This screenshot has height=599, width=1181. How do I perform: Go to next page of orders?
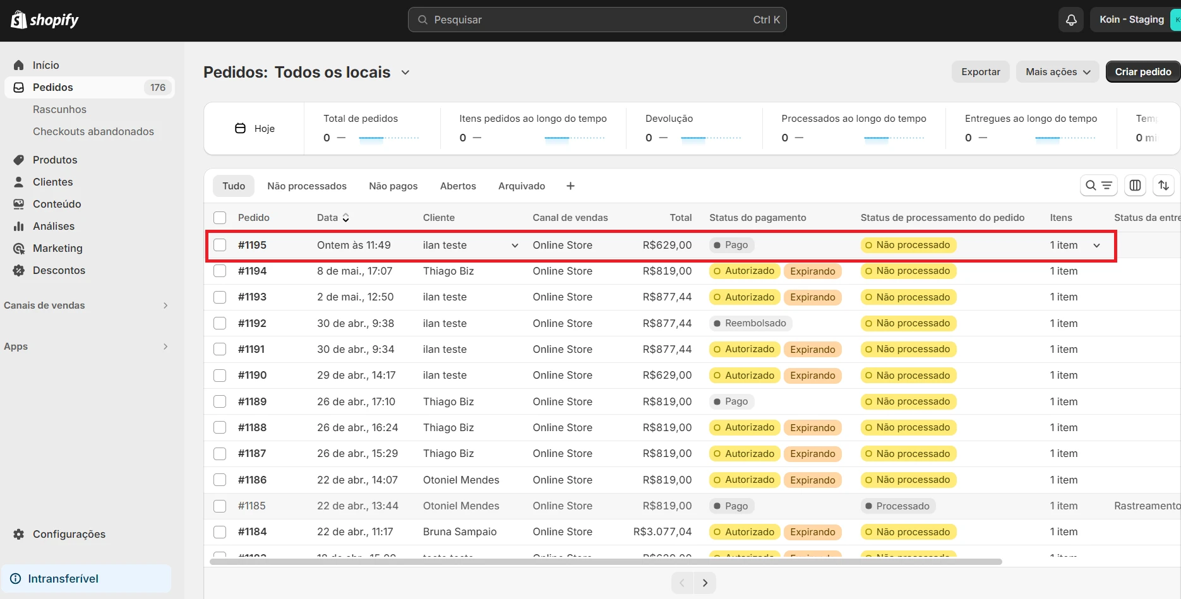[x=705, y=583]
